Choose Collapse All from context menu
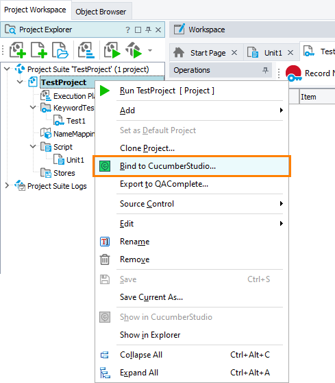Image resolution: width=335 pixels, height=383 pixels. [191, 355]
